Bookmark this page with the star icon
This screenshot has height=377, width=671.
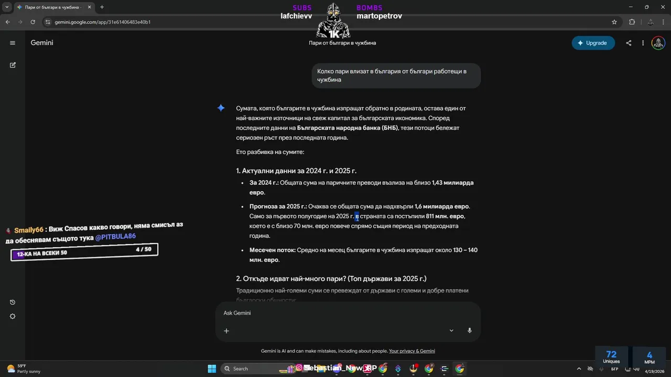[614, 22]
